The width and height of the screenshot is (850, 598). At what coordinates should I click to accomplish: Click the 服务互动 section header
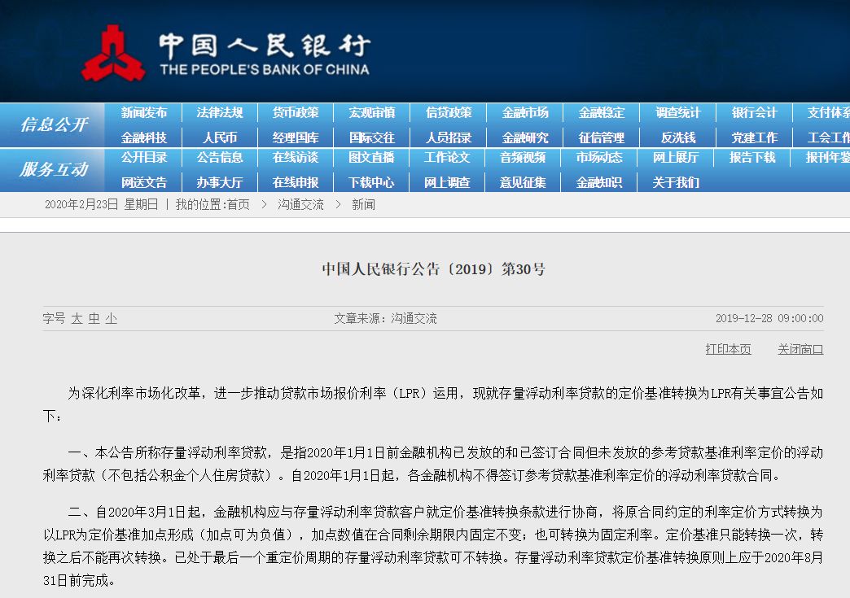[x=53, y=169]
